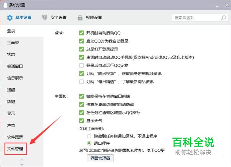231x167 pixels.
Task: Switch to the 权限设置 tab
Action: [90, 18]
